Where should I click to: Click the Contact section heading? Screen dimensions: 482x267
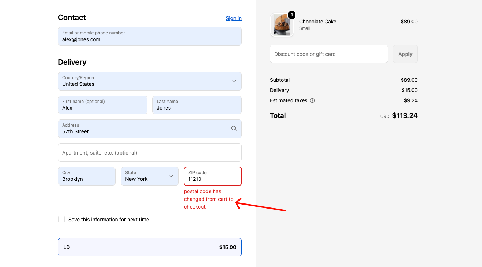point(72,18)
